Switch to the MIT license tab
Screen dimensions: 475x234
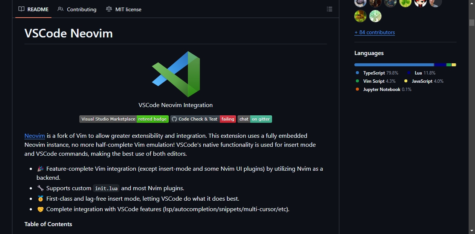[124, 9]
